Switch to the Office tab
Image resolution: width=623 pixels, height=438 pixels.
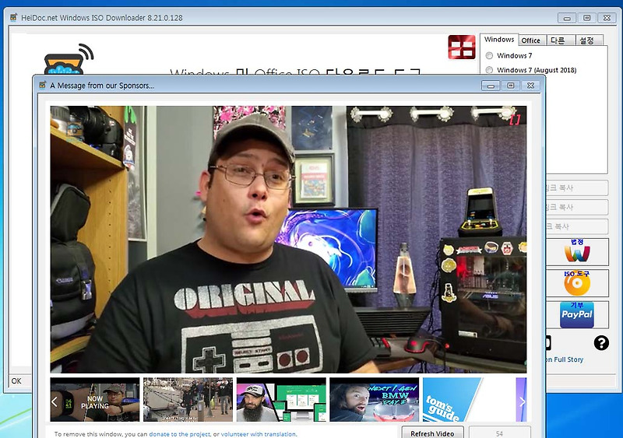click(530, 40)
